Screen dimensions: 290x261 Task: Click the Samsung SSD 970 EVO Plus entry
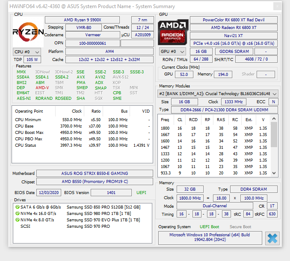point(103,220)
